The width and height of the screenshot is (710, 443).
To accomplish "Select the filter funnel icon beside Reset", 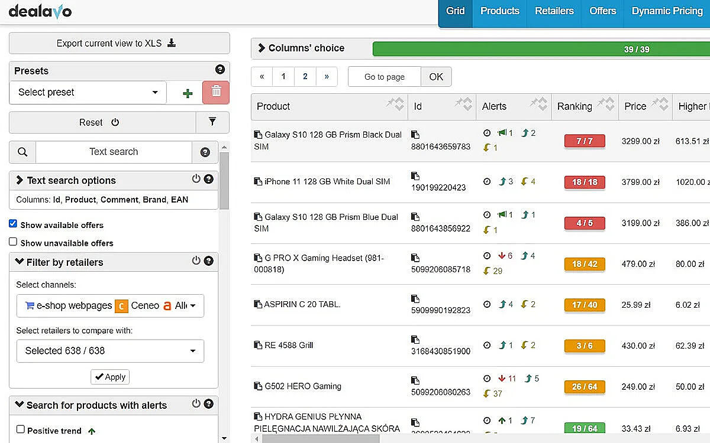I will 213,122.
